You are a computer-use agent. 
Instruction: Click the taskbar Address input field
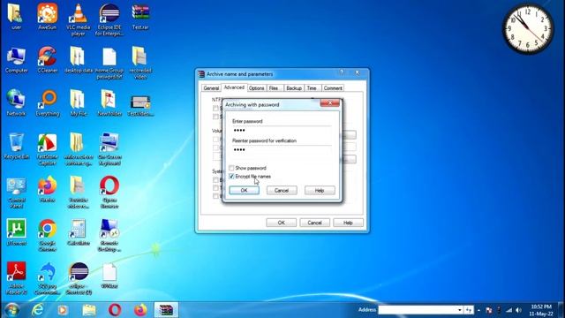click(x=418, y=310)
